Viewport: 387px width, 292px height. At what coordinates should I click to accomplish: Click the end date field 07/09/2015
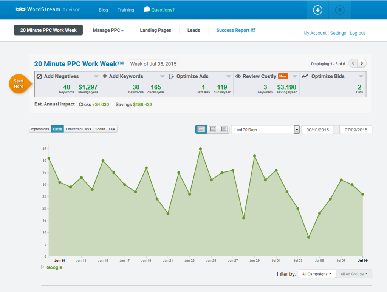click(356, 130)
